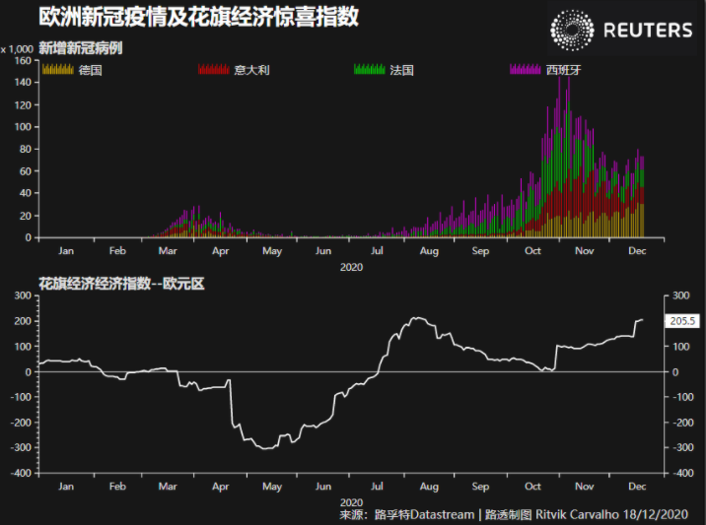Click the 来源：路孚特Datastream source text
This screenshot has height=525, width=706.
407,514
